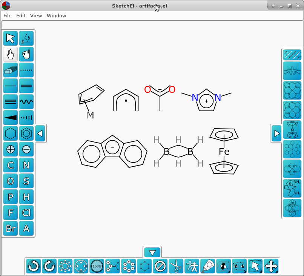
Task: Click the scissors cut icon
Action: pyautogui.click(x=176, y=266)
